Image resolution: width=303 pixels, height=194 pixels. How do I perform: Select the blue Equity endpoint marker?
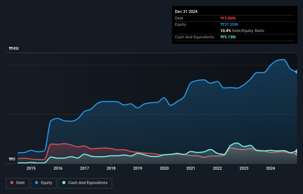297,72
